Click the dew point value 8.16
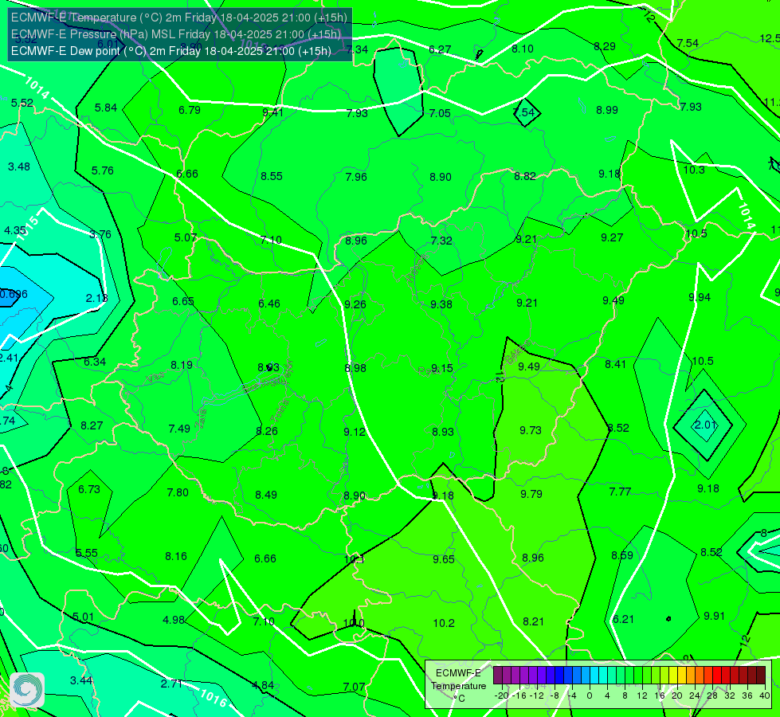 tap(176, 556)
